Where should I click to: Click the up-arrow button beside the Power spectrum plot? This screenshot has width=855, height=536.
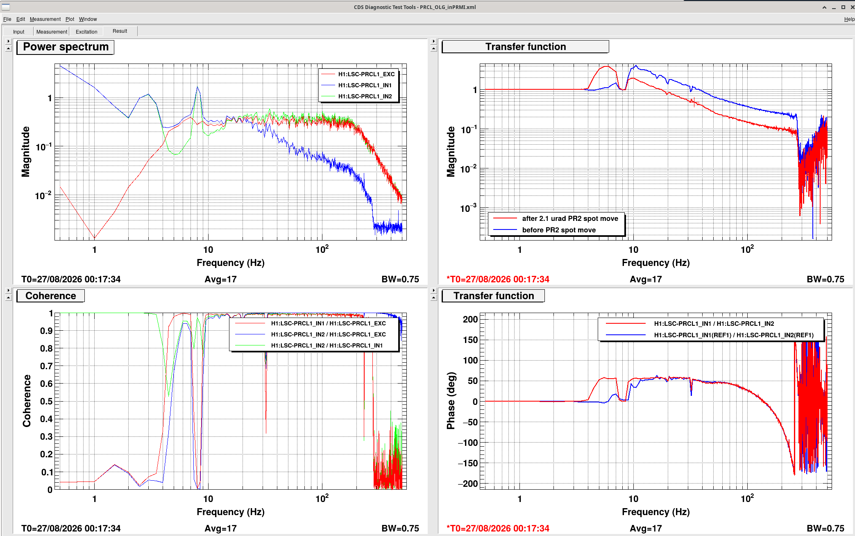[x=8, y=49]
